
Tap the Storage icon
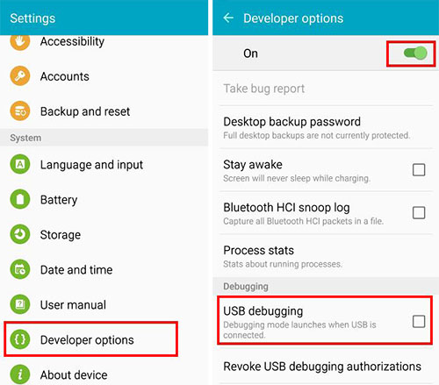[x=20, y=234]
